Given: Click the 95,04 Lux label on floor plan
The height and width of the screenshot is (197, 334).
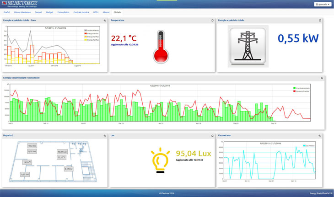Looking at the screenshot, I should tap(62, 152).
